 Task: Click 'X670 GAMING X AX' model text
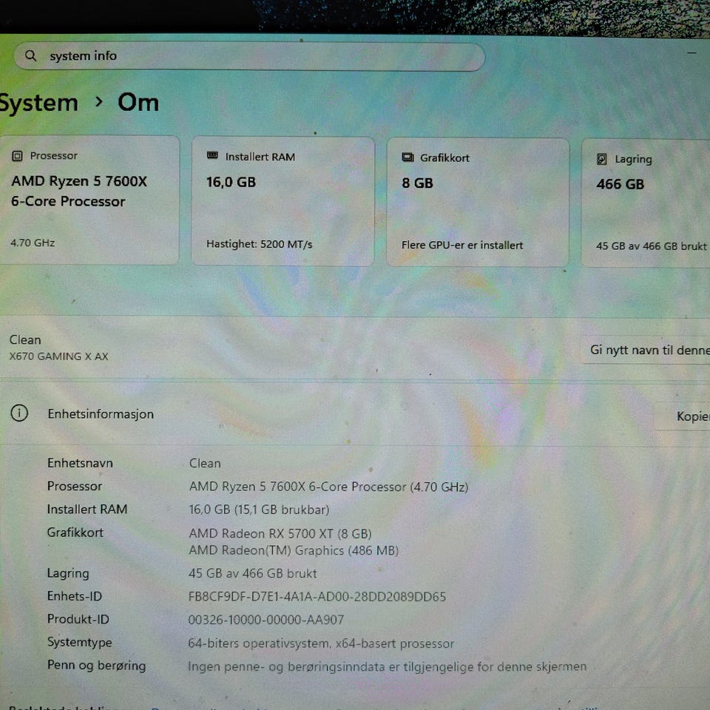tap(59, 356)
